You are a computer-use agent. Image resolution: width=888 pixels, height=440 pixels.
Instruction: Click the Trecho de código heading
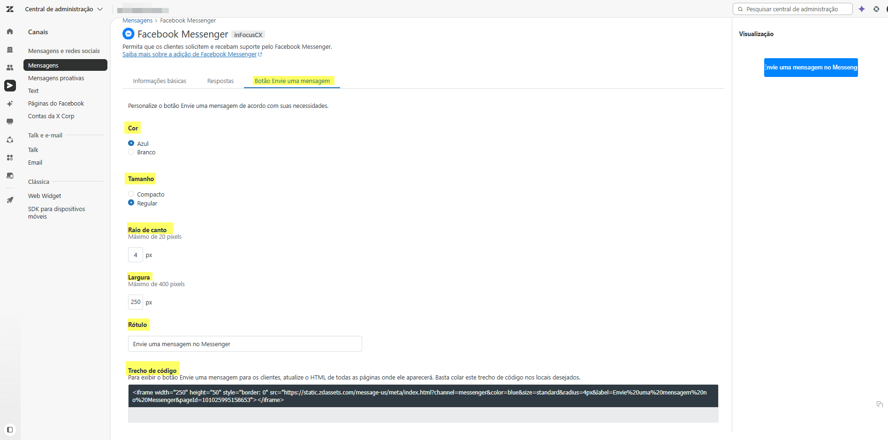click(152, 371)
